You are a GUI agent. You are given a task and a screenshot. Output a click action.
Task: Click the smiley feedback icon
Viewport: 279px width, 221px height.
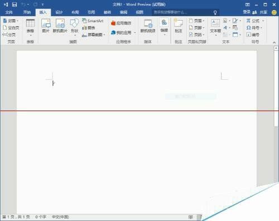pyautogui.click(x=274, y=12)
